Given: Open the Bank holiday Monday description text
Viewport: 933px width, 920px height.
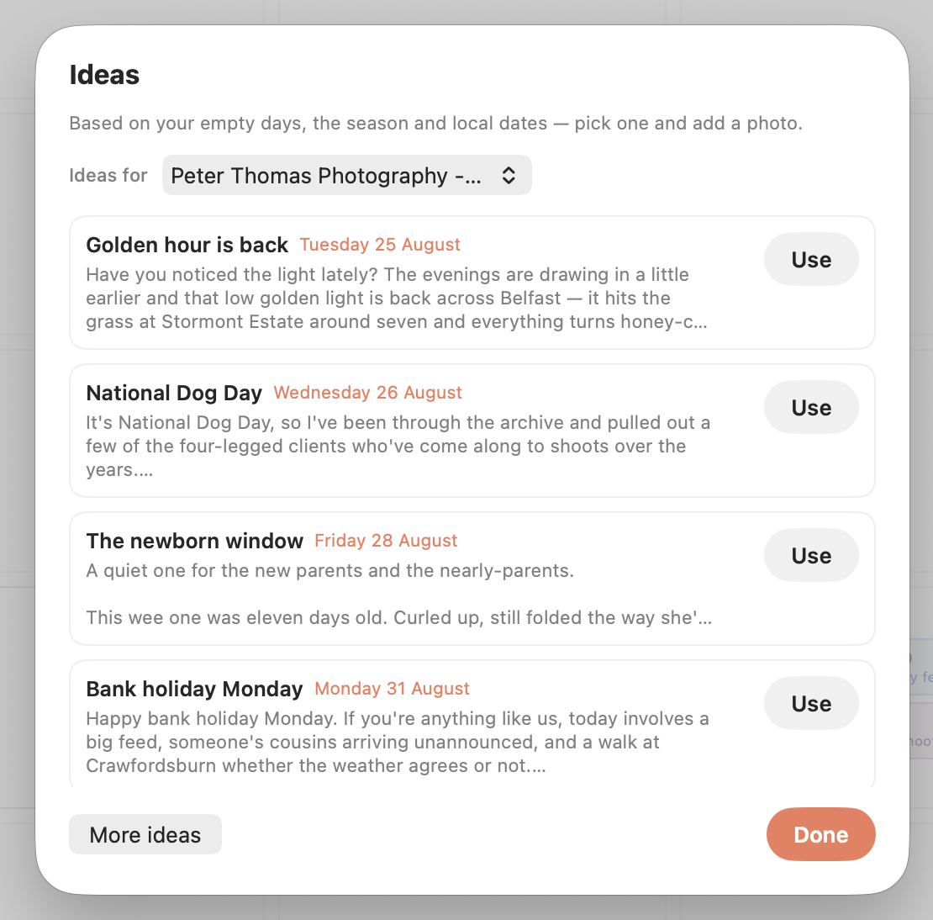Looking at the screenshot, I should (x=398, y=742).
